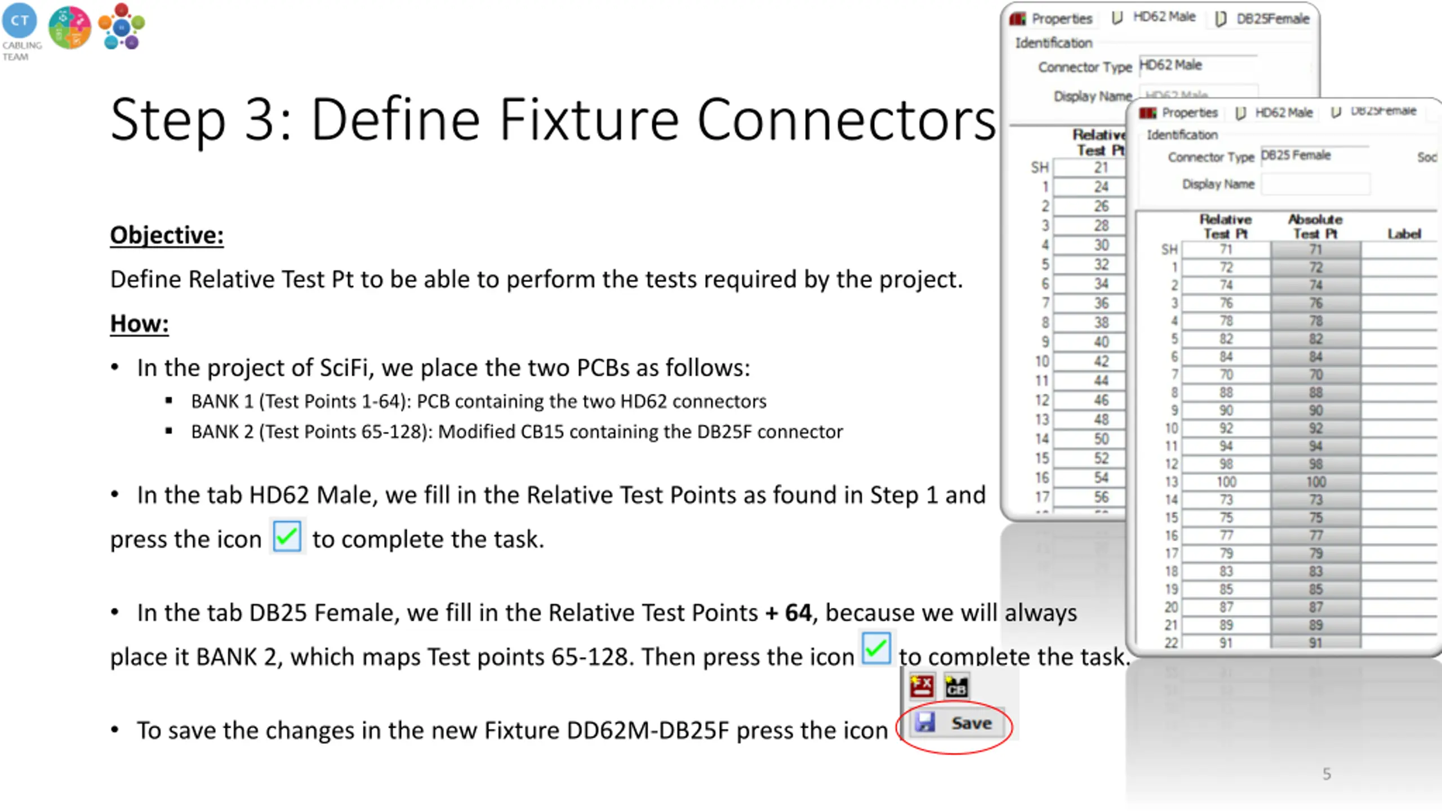Image resolution: width=1442 pixels, height=811 pixels.
Task: Select back window row 13 cell with value 48
Action: (1089, 420)
